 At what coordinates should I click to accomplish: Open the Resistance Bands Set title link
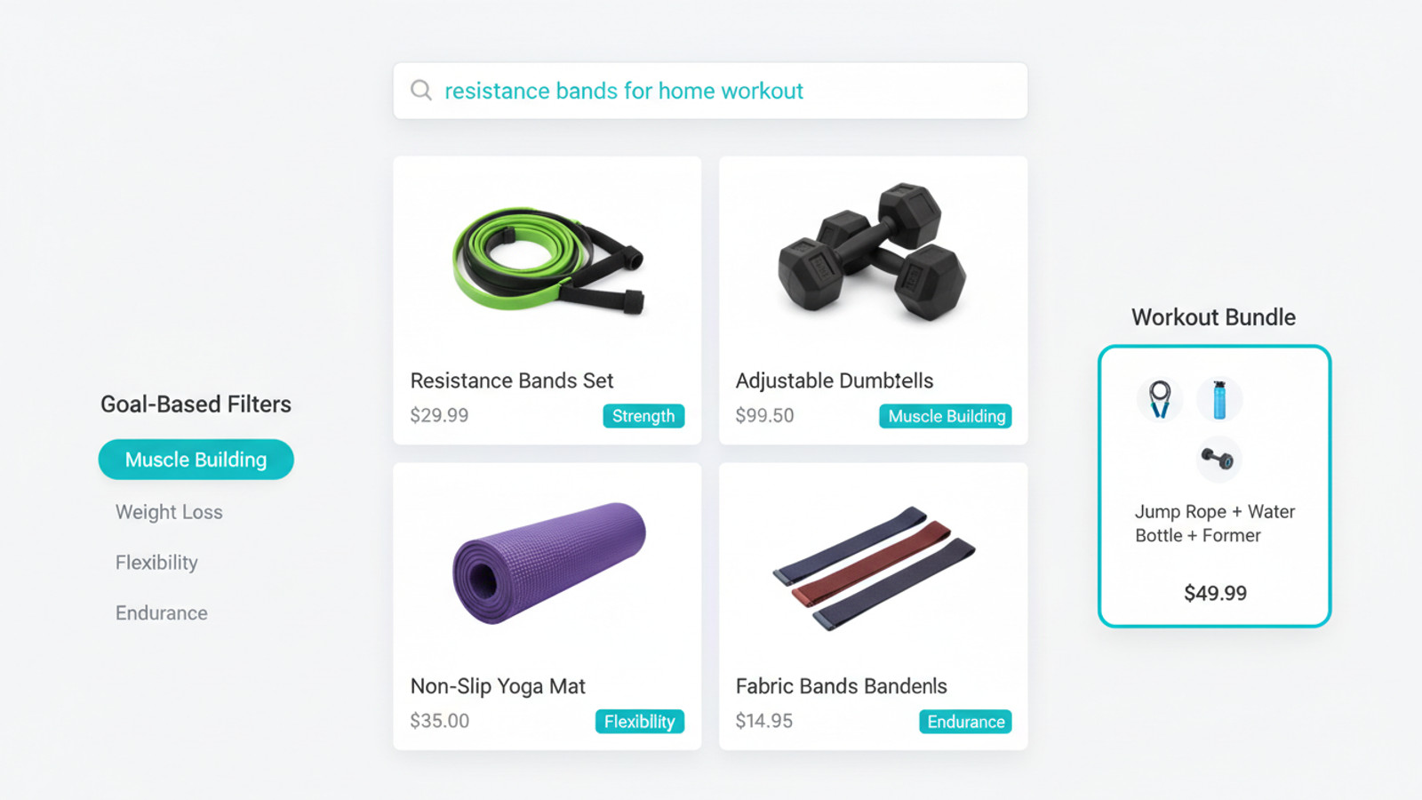pos(512,380)
